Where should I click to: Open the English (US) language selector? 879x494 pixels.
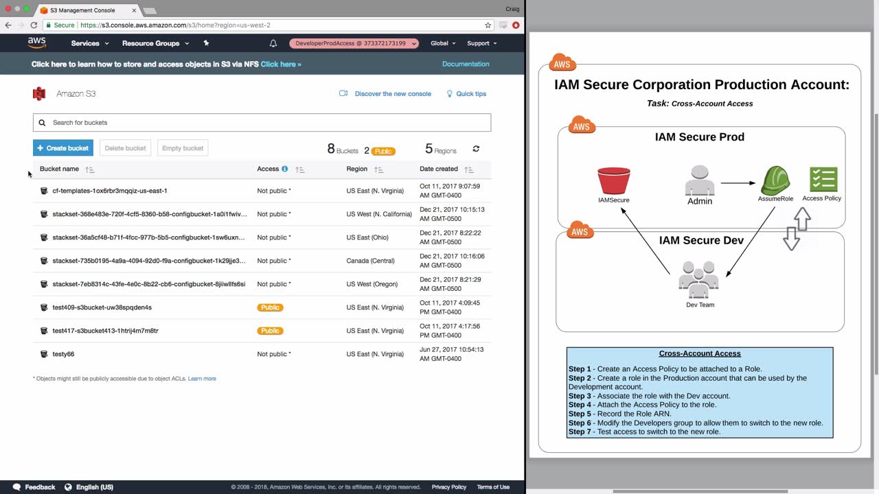point(89,487)
